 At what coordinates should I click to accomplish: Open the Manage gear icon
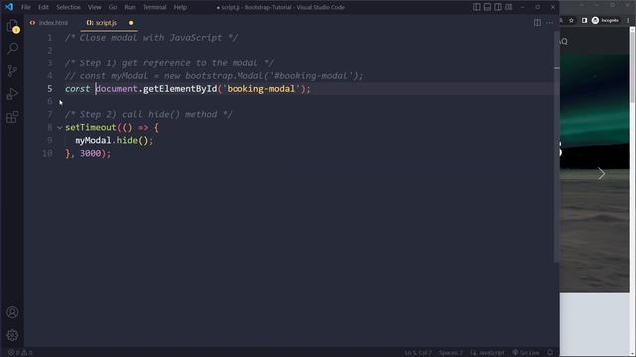pos(12,335)
